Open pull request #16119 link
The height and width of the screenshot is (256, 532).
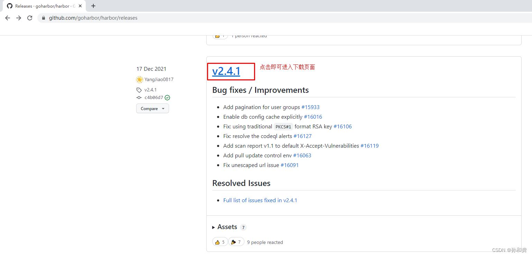click(370, 146)
